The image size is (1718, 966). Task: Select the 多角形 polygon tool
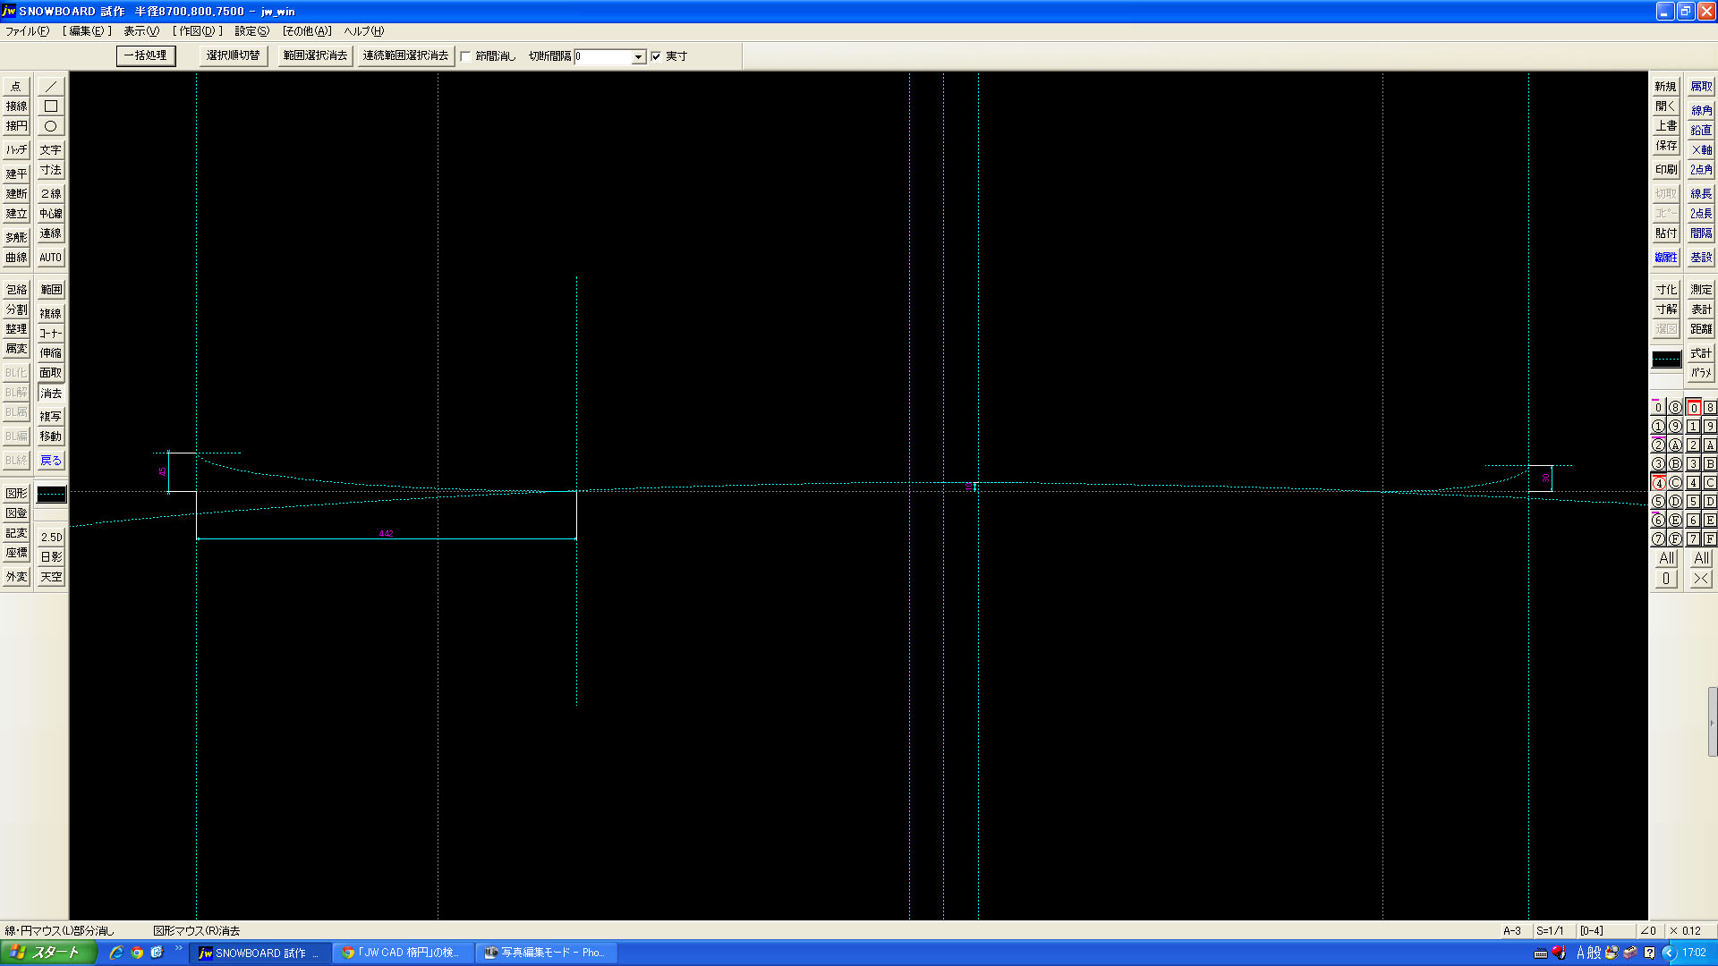(x=16, y=238)
